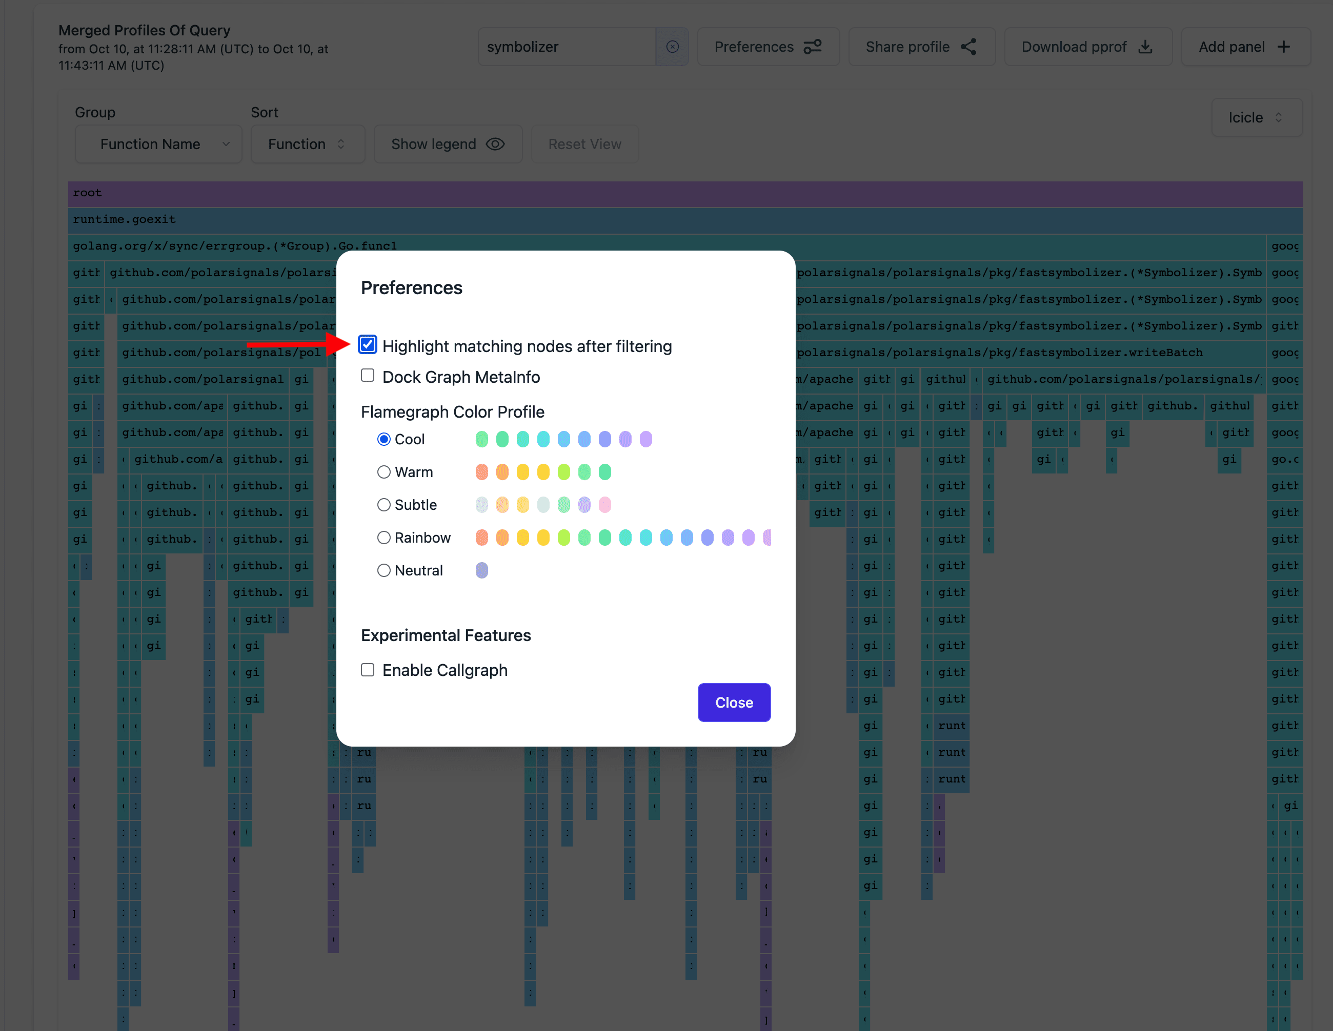Enable the Dock Graph MetaInfo checkbox

point(368,376)
